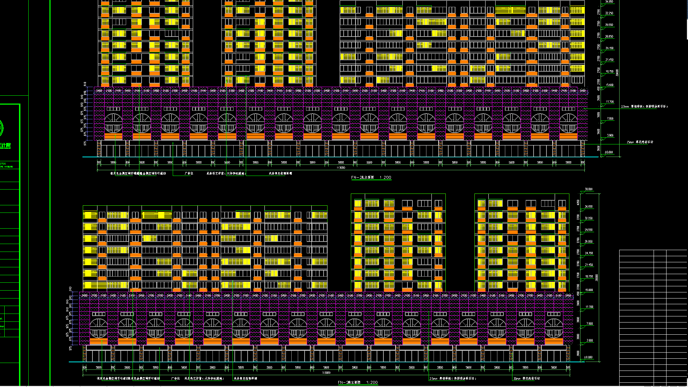This screenshot has width=688, height=387.
Task: Click the ±0.000 elevation mark on north elevation
Action: point(609,152)
